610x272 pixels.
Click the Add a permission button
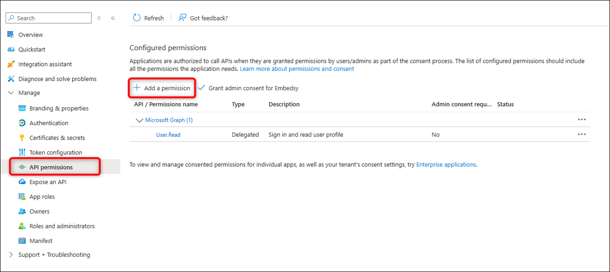[x=162, y=88]
